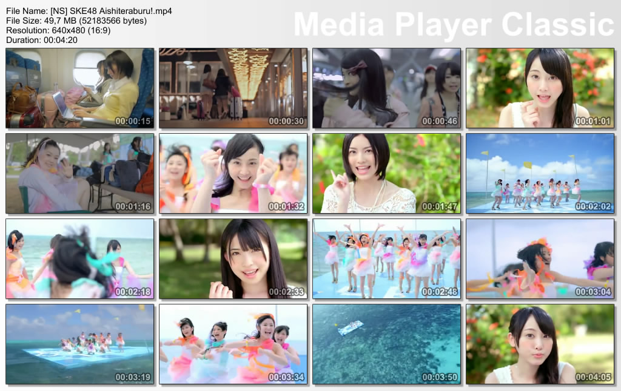
Task: Choose the frame timestamped 00:02:02
Action: coord(540,174)
